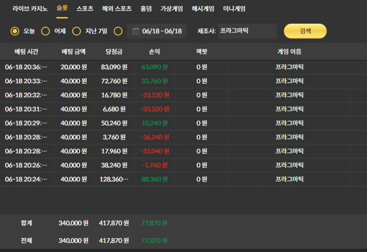Click the 합계 row 77,870 원 profit total
367x252 pixels.
[154, 223]
